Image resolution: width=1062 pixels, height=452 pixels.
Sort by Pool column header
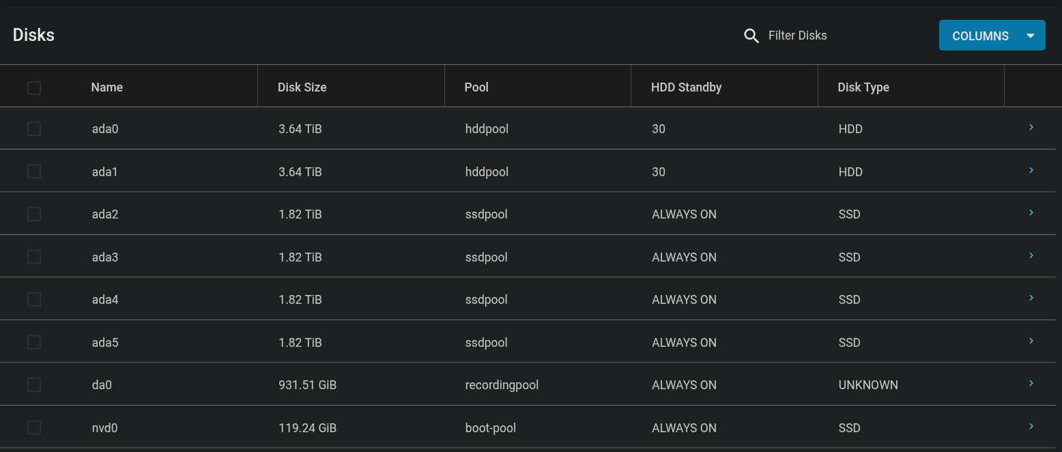tap(476, 87)
